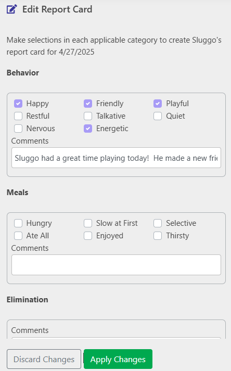Untick the Energetic checkbox
This screenshot has width=231, height=371.
tap(88, 129)
